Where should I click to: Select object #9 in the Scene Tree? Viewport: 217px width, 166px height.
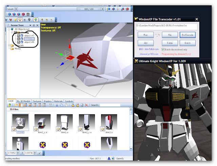point(29,42)
